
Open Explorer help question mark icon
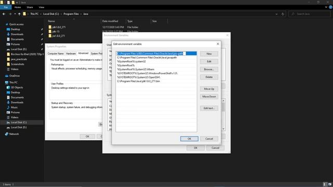click(331, 7)
